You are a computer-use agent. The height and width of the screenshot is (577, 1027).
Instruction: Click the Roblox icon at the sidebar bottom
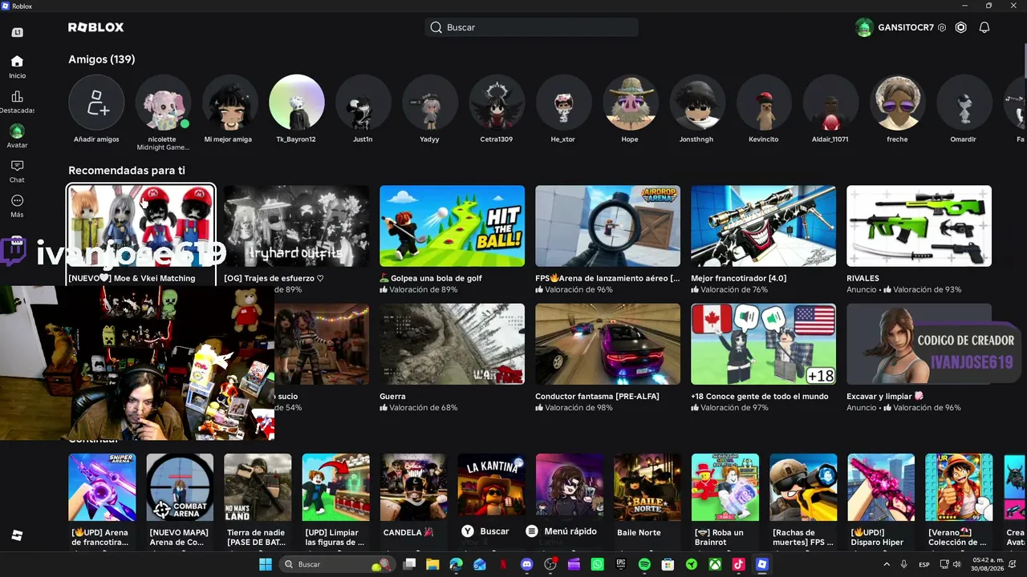(x=17, y=535)
